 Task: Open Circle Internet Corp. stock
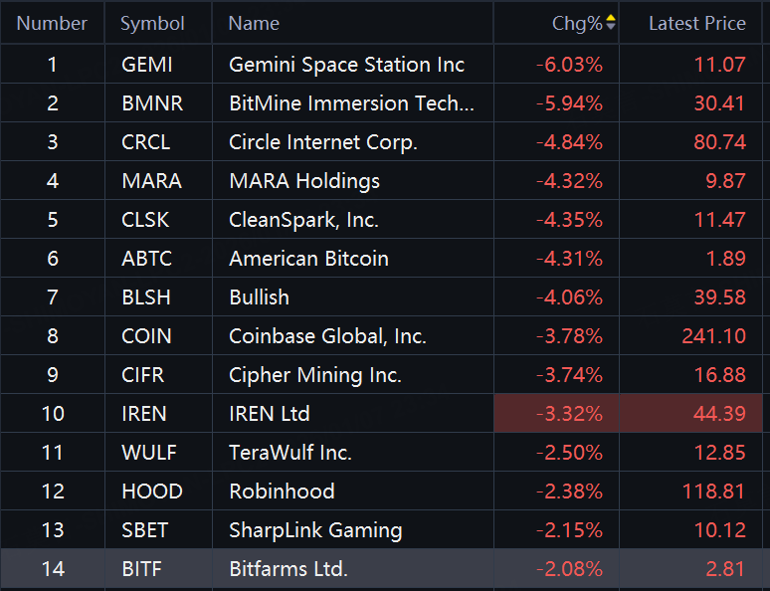click(322, 142)
